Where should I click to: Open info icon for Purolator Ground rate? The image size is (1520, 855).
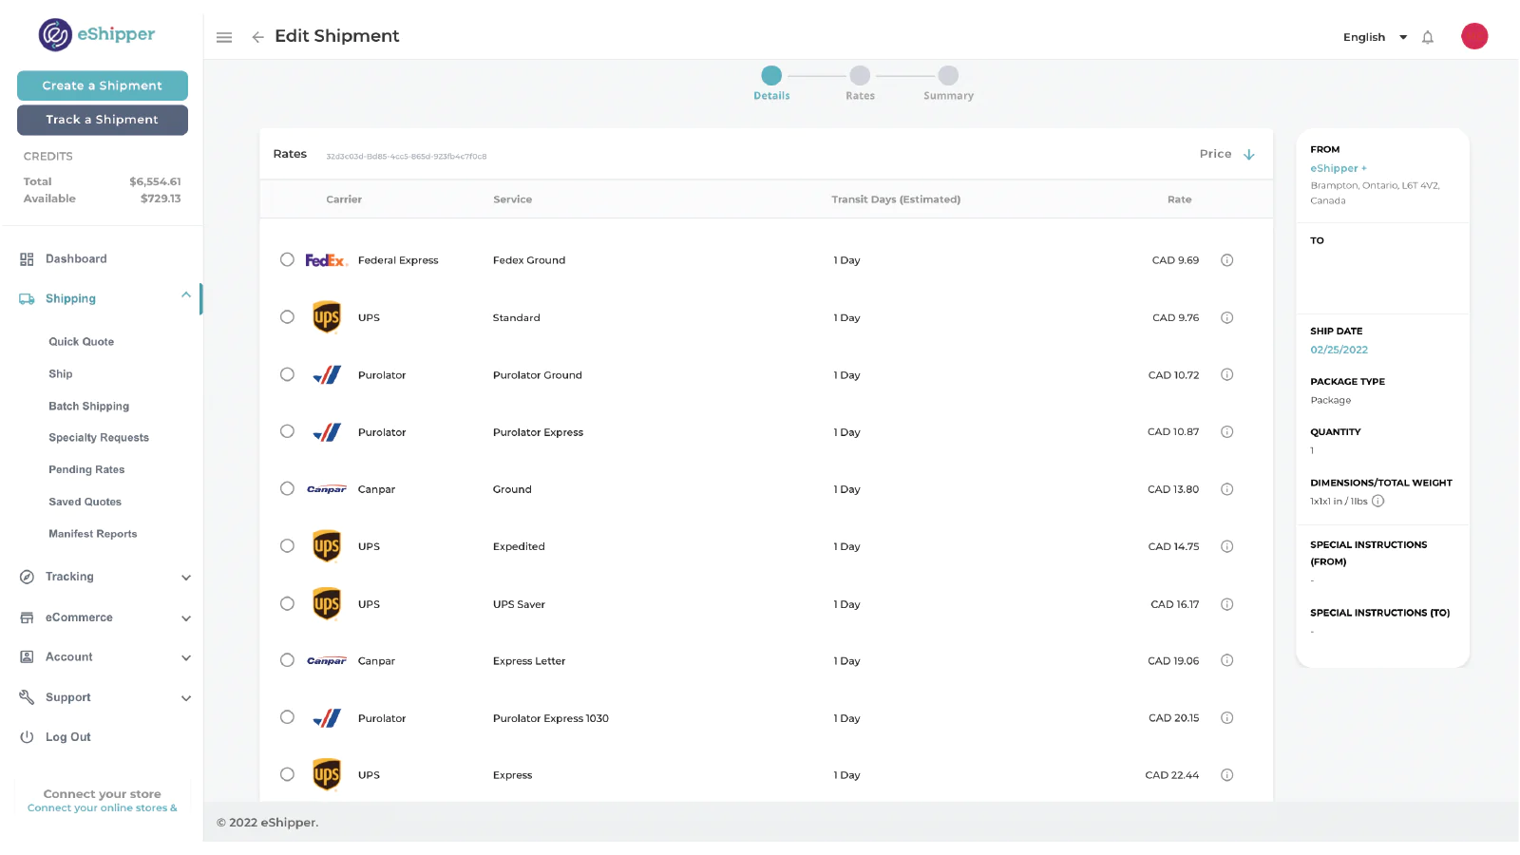point(1226,374)
